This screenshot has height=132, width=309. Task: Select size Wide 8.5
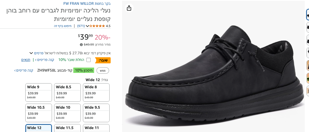tap(67, 92)
